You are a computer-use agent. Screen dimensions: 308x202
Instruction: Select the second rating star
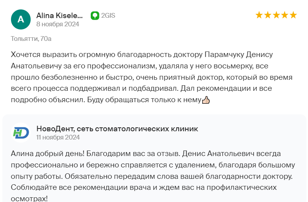(x=268, y=15)
